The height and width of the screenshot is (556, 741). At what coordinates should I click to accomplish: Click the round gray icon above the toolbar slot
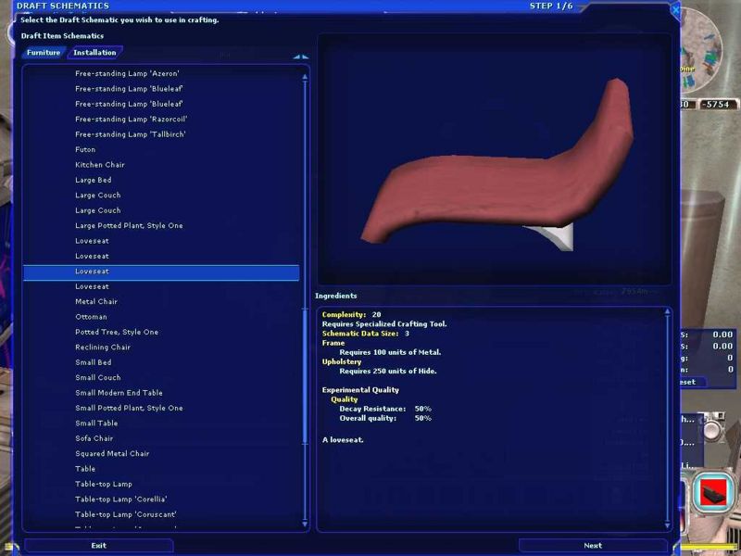[x=713, y=428]
